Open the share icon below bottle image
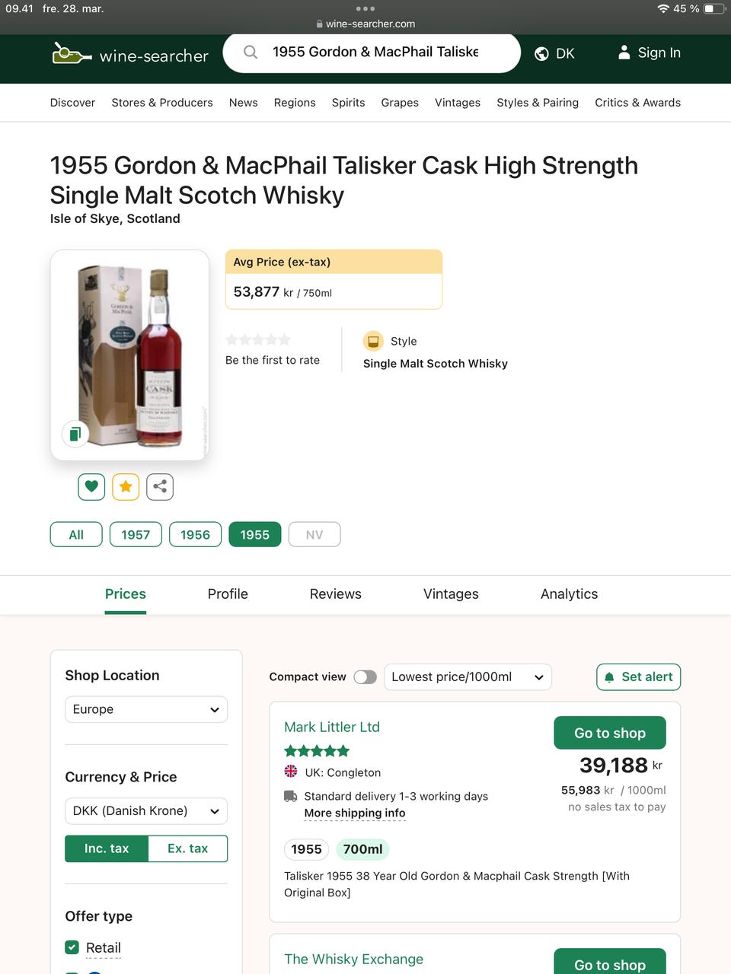731x974 pixels. pyautogui.click(x=160, y=486)
